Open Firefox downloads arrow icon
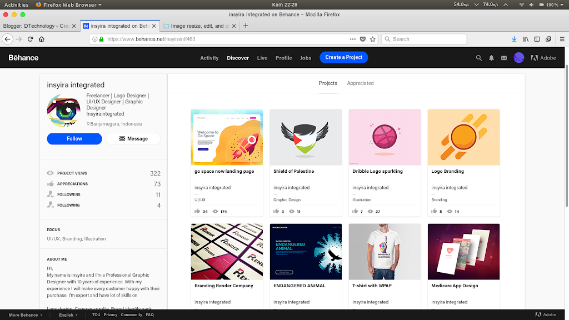 point(514,39)
